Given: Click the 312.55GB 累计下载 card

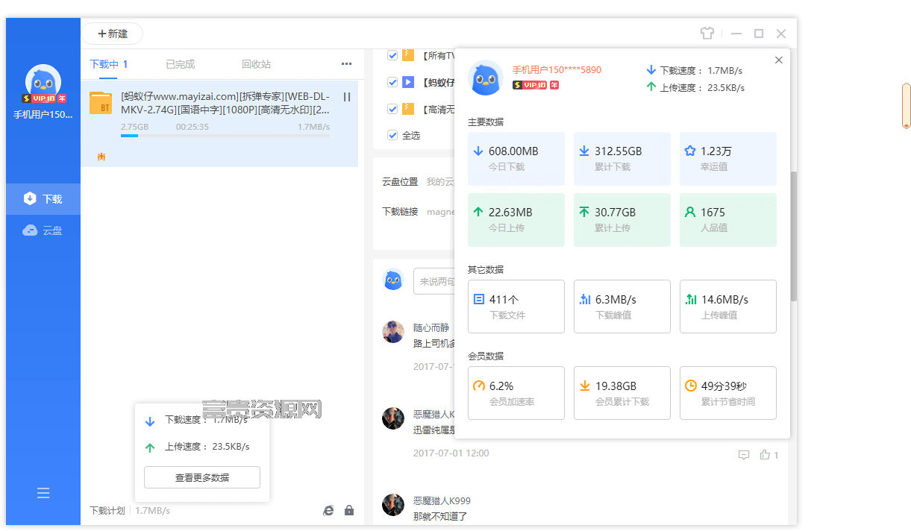Looking at the screenshot, I should tap(622, 159).
